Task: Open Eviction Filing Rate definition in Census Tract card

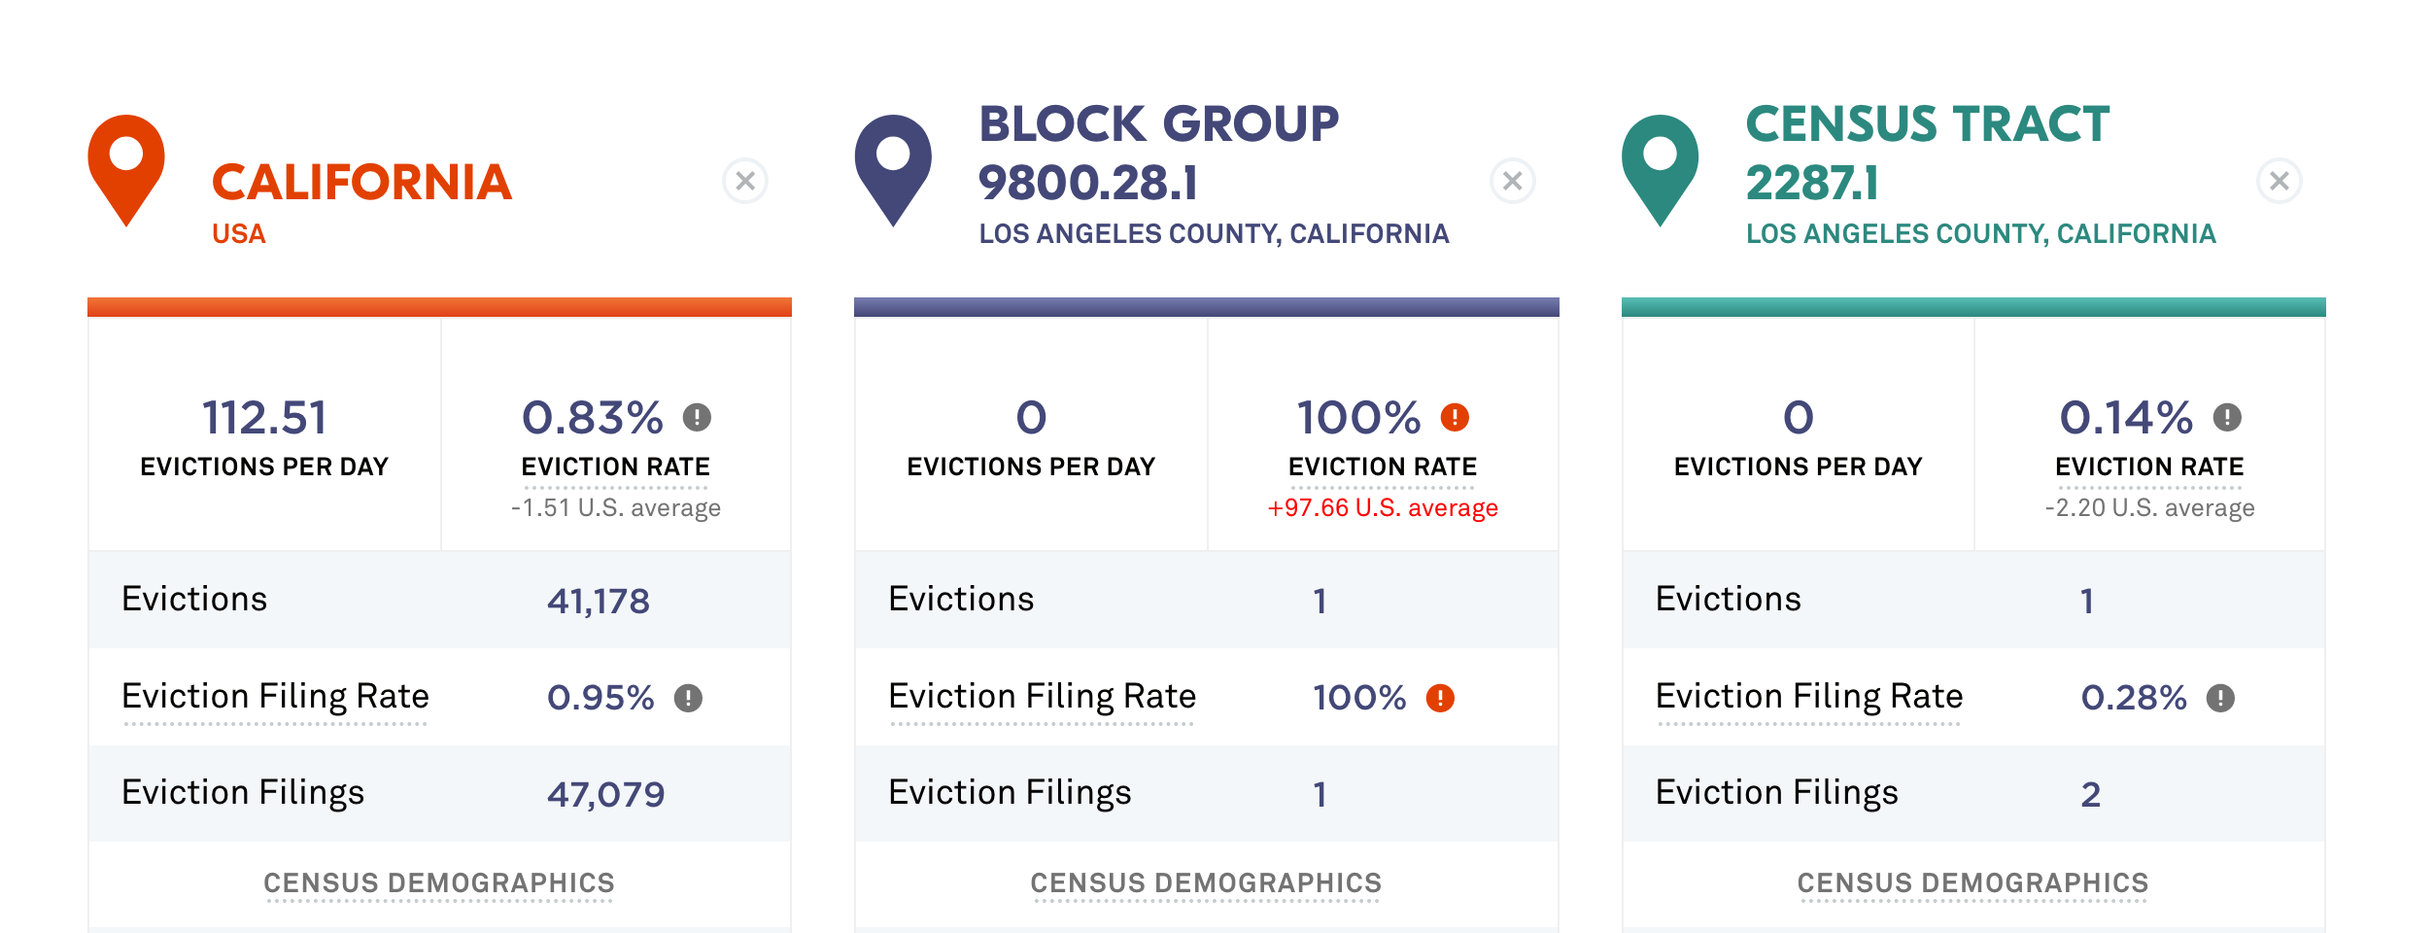Action: (1811, 697)
